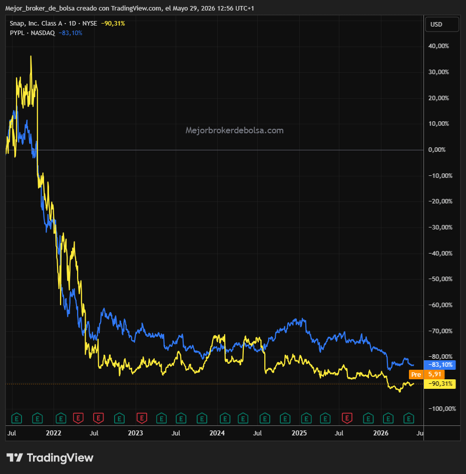
Task: Click the blue -83,10% value in legend
Action: 71,33
